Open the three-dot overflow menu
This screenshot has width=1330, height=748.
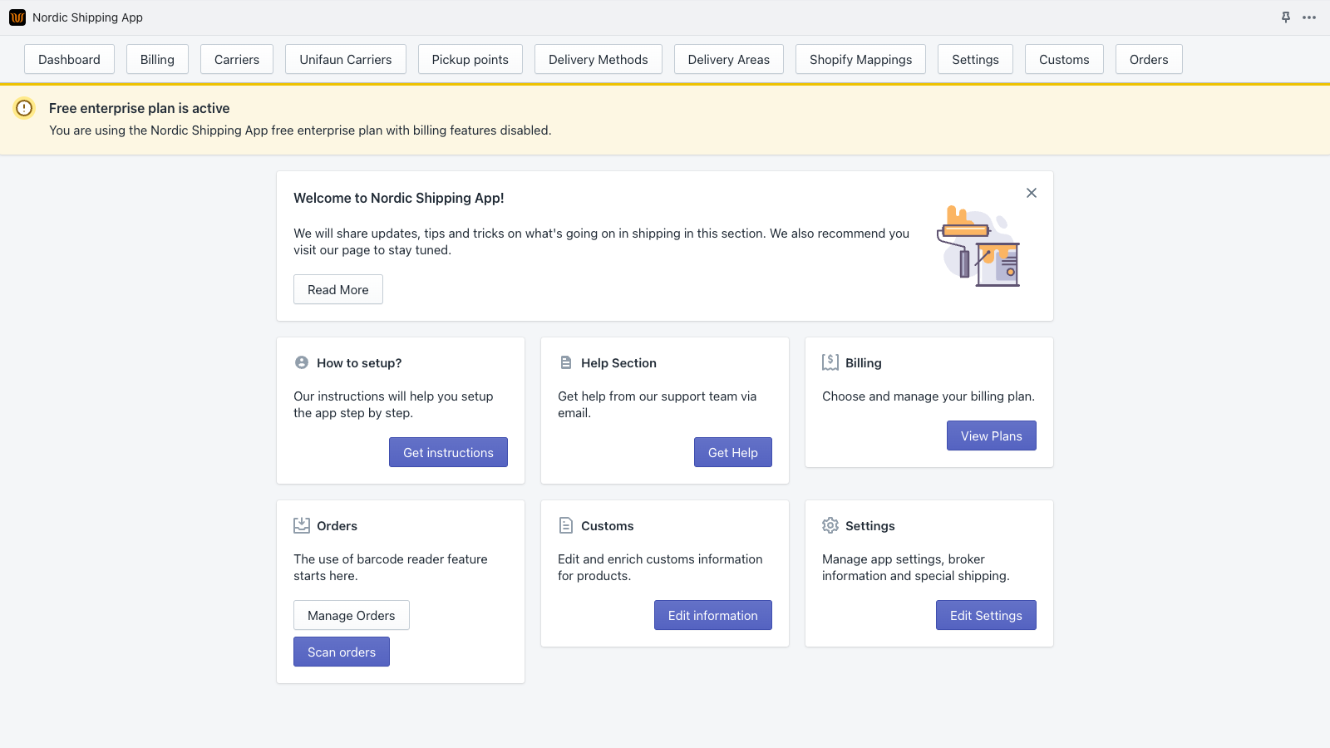(1310, 16)
